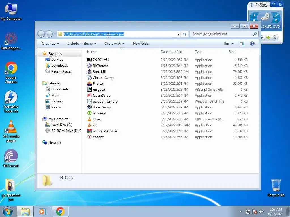
Task: Select the Firefox installer icon
Action: pos(89,83)
